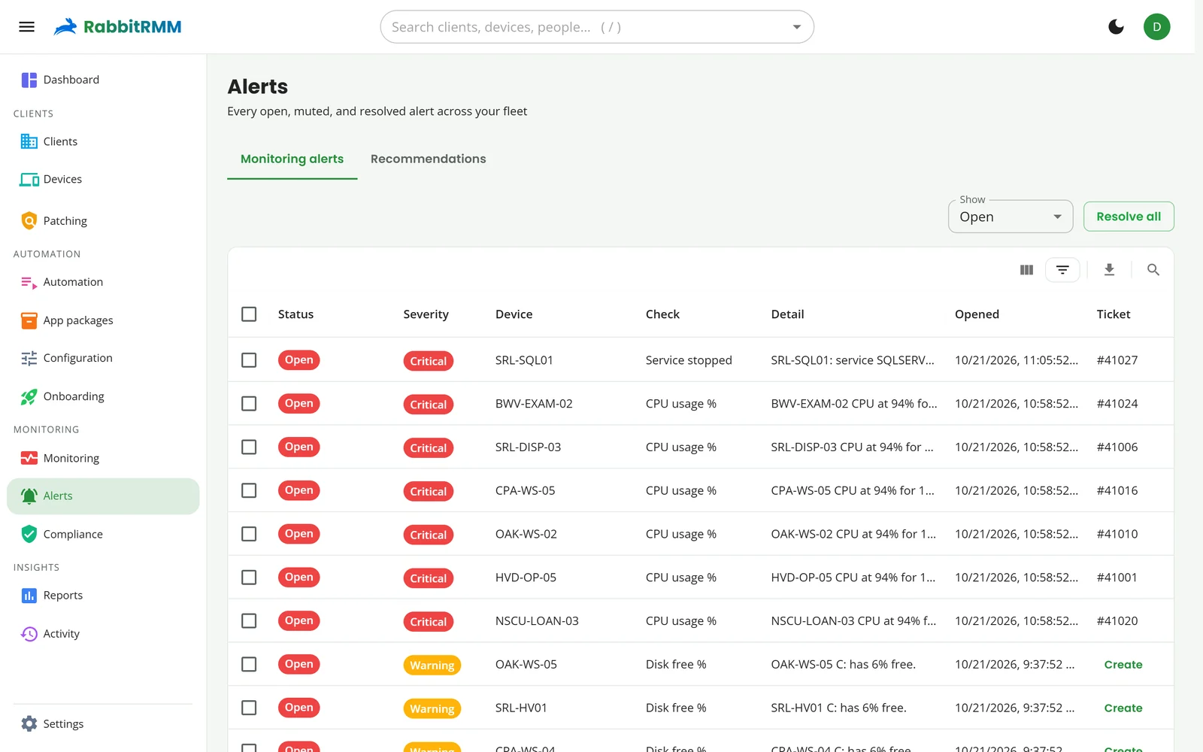Sort by Opened column header

pos(977,314)
